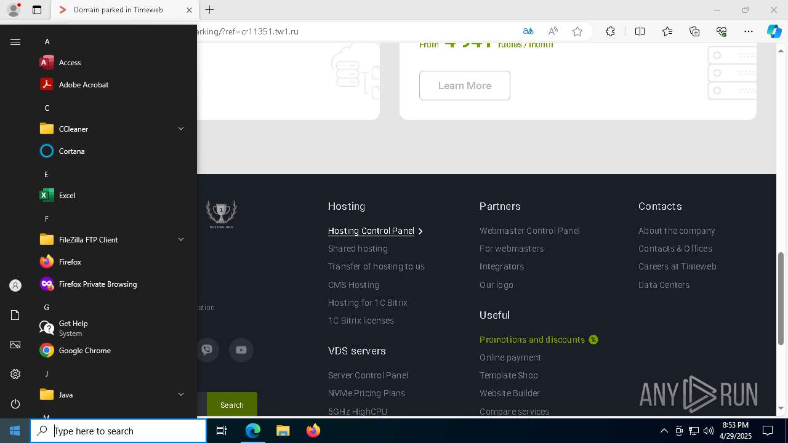Screen dimensions: 788x443
Task: Click the Learn More button
Action: (x=465, y=86)
